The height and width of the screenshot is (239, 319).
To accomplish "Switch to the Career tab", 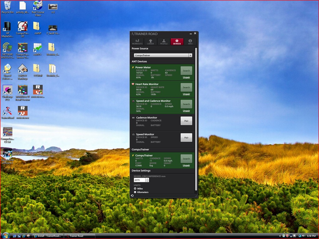I will pyautogui.click(x=150, y=42).
